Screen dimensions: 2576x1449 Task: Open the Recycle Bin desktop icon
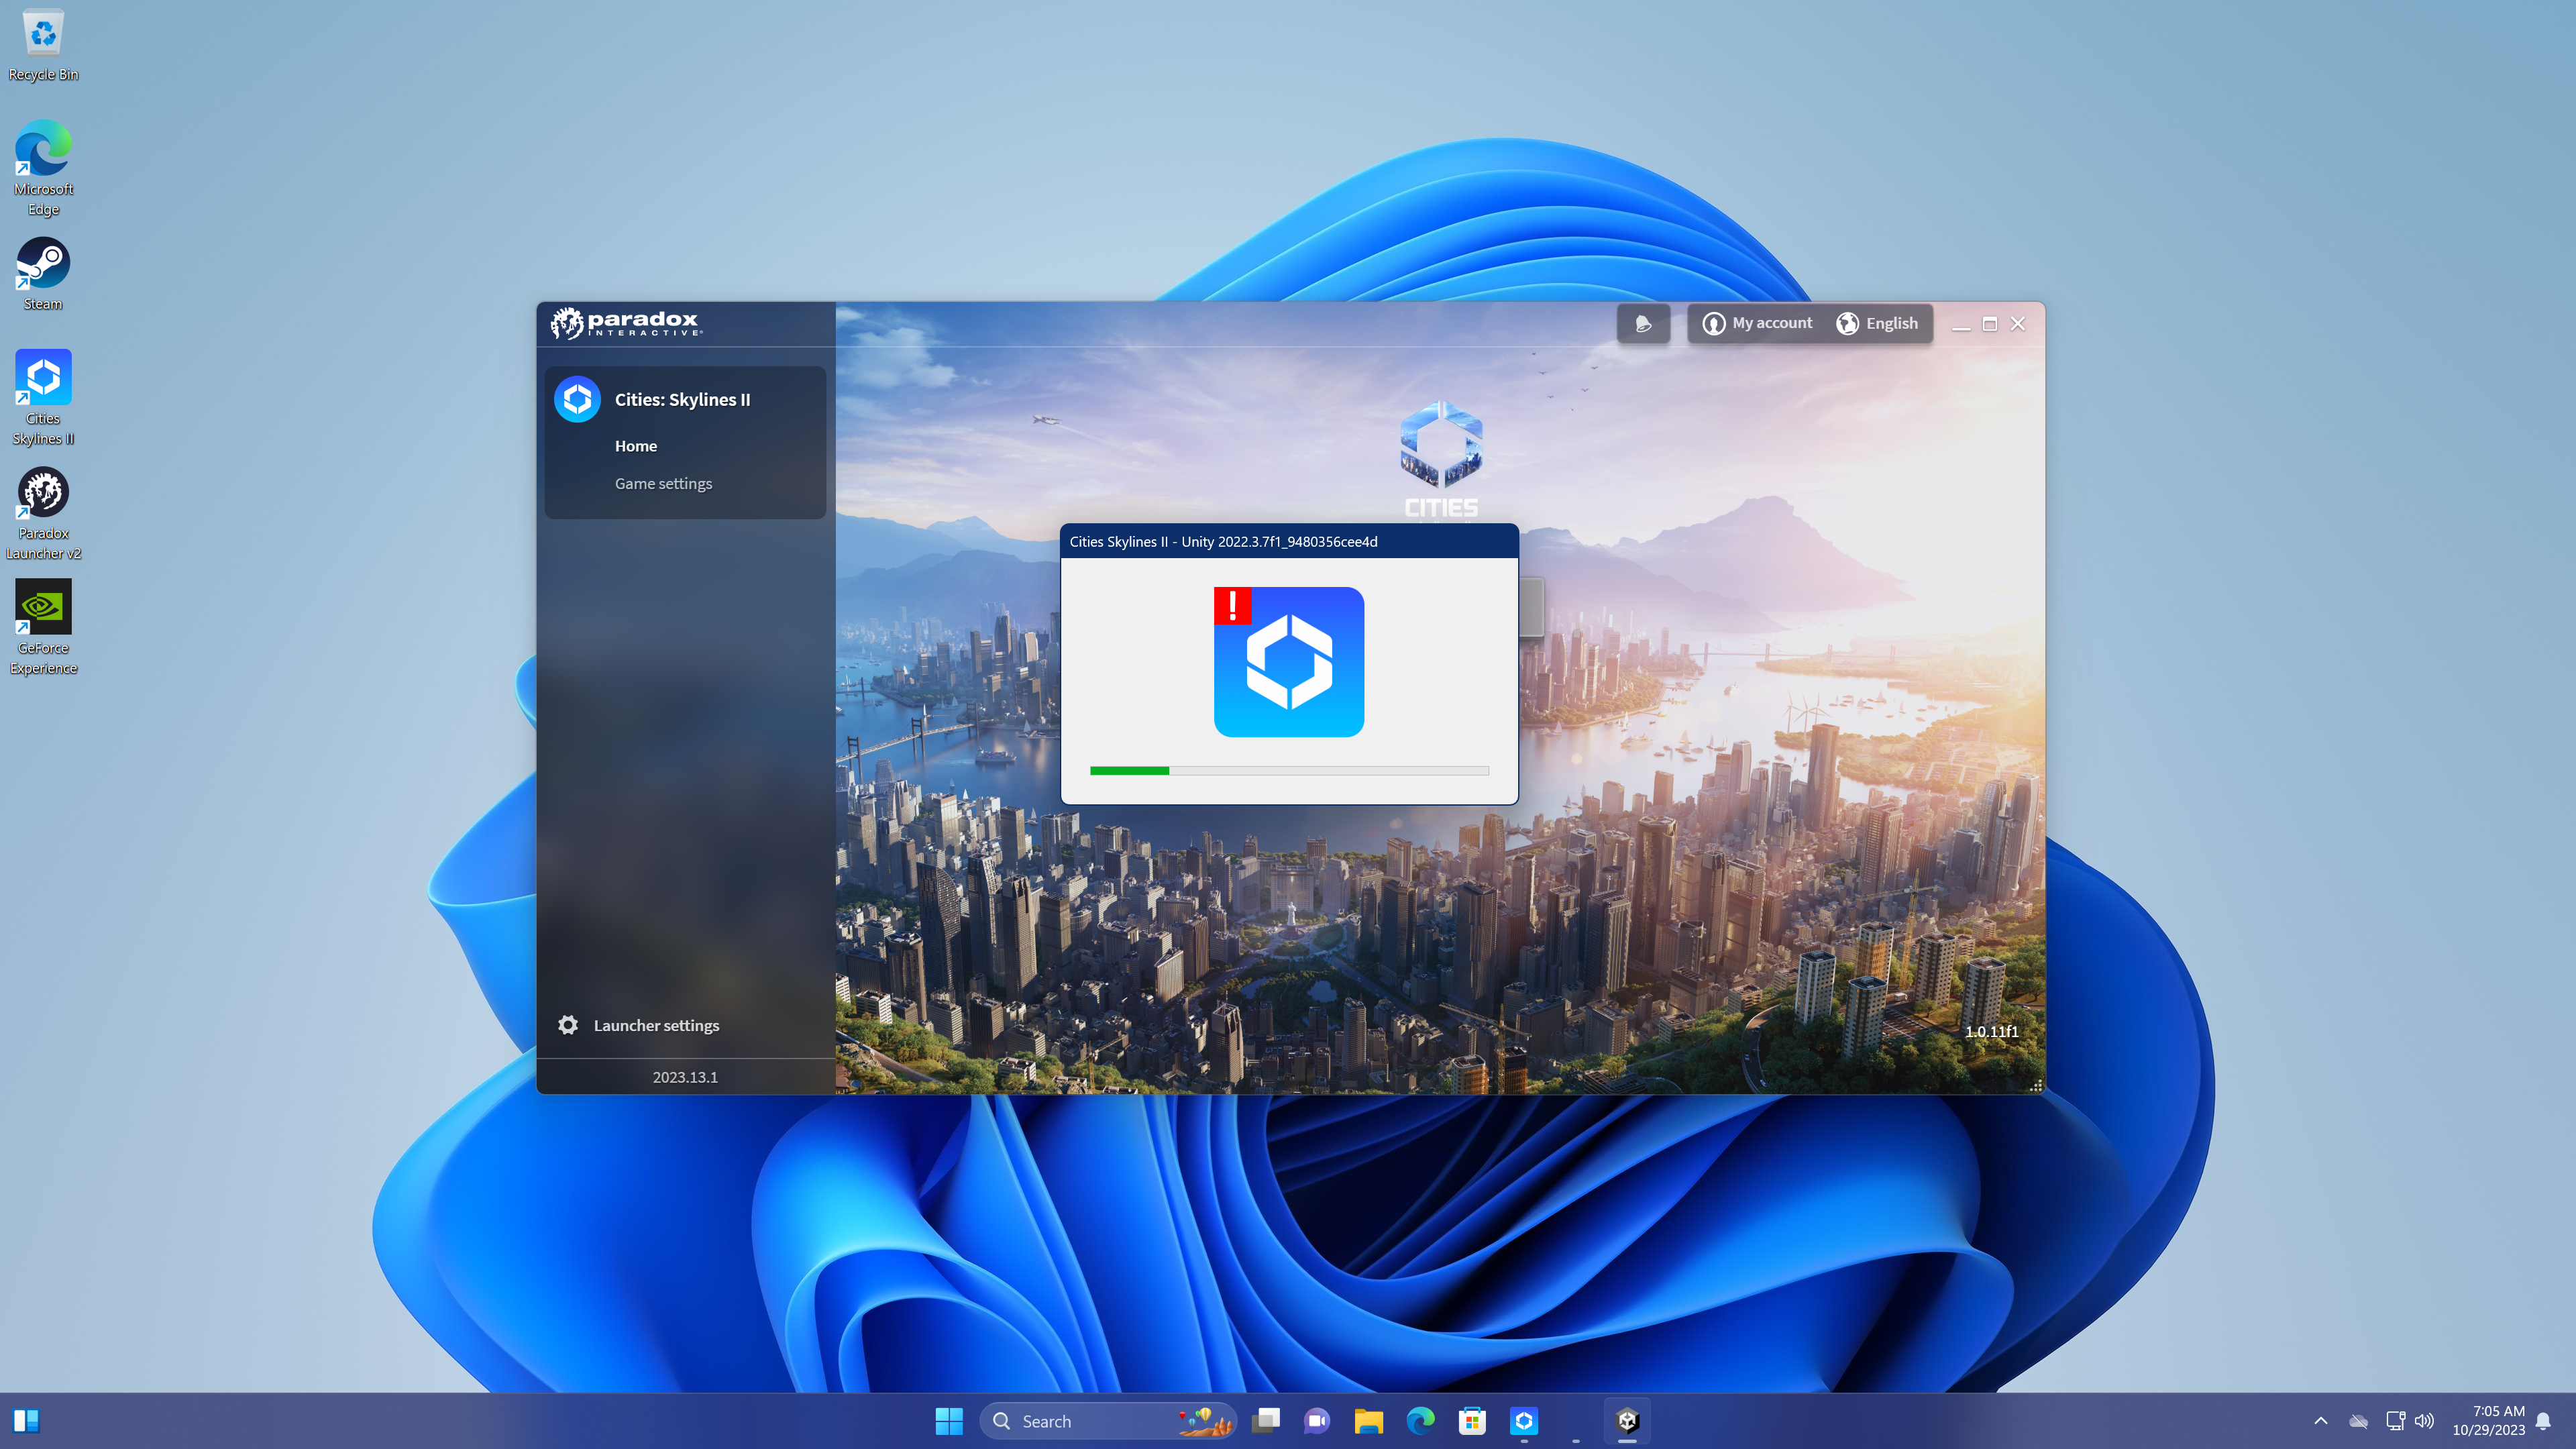click(x=43, y=46)
